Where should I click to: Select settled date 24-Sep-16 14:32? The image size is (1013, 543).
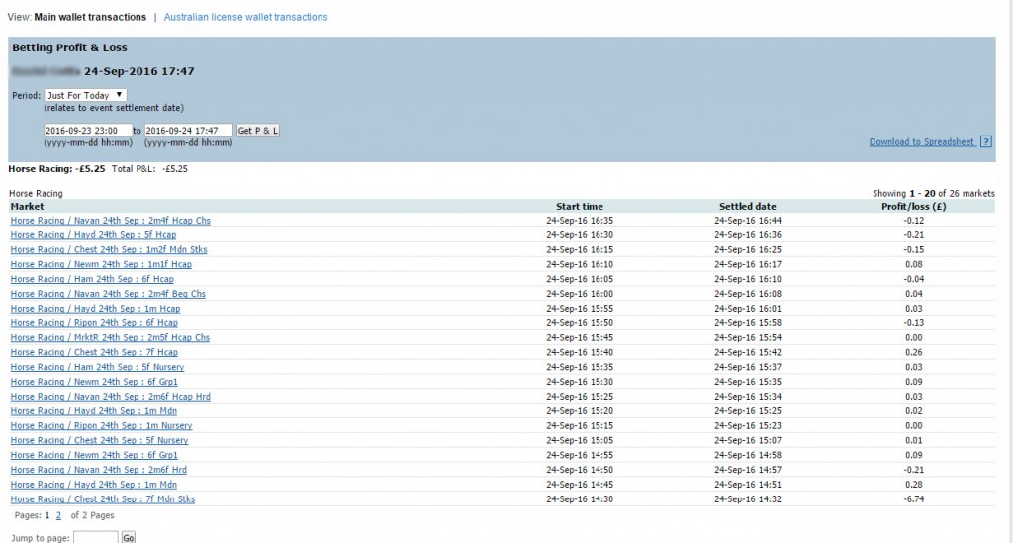tap(748, 499)
